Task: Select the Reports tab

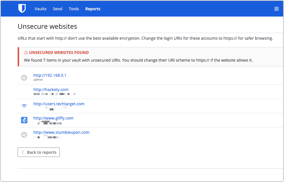Action: pyautogui.click(x=93, y=9)
